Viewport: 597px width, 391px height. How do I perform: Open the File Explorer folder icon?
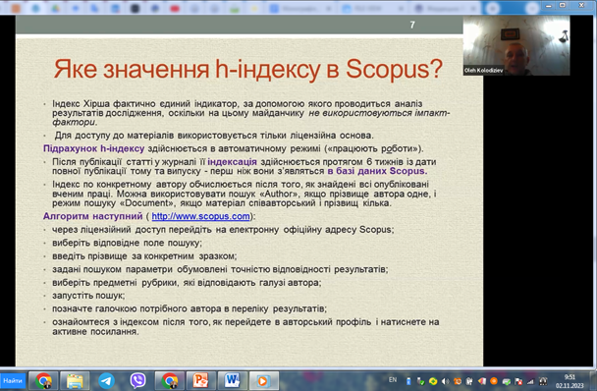tap(75, 380)
